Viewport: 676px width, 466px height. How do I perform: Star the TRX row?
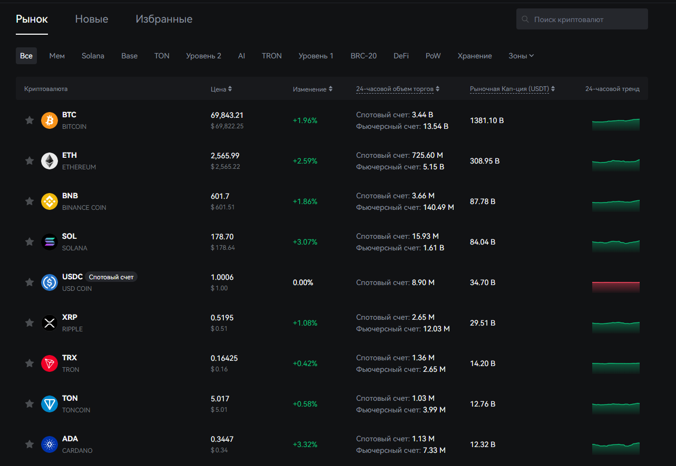click(x=30, y=363)
